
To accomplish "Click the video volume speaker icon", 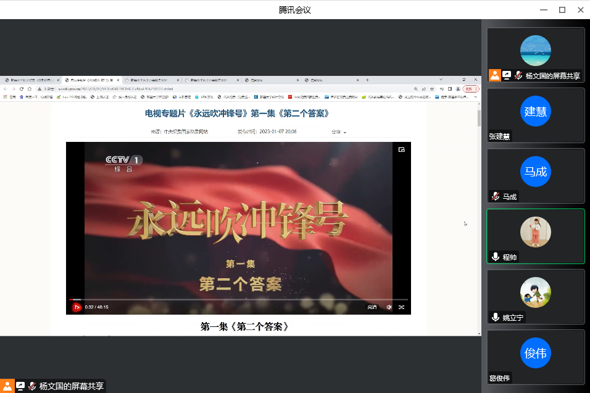I will [389, 307].
